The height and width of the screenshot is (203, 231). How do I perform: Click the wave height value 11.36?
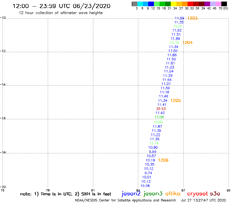click(x=155, y=139)
